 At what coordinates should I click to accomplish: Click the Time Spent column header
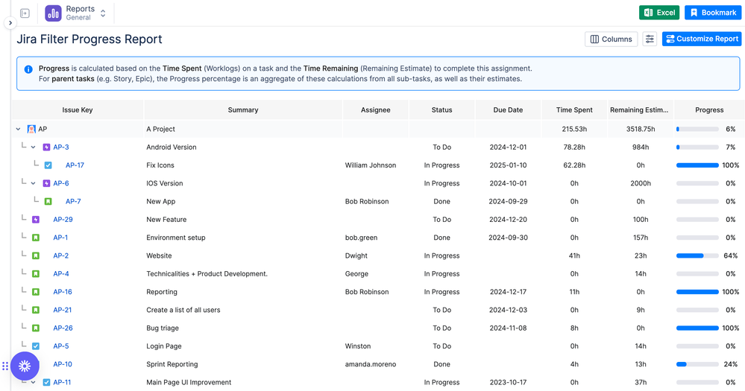[574, 109]
